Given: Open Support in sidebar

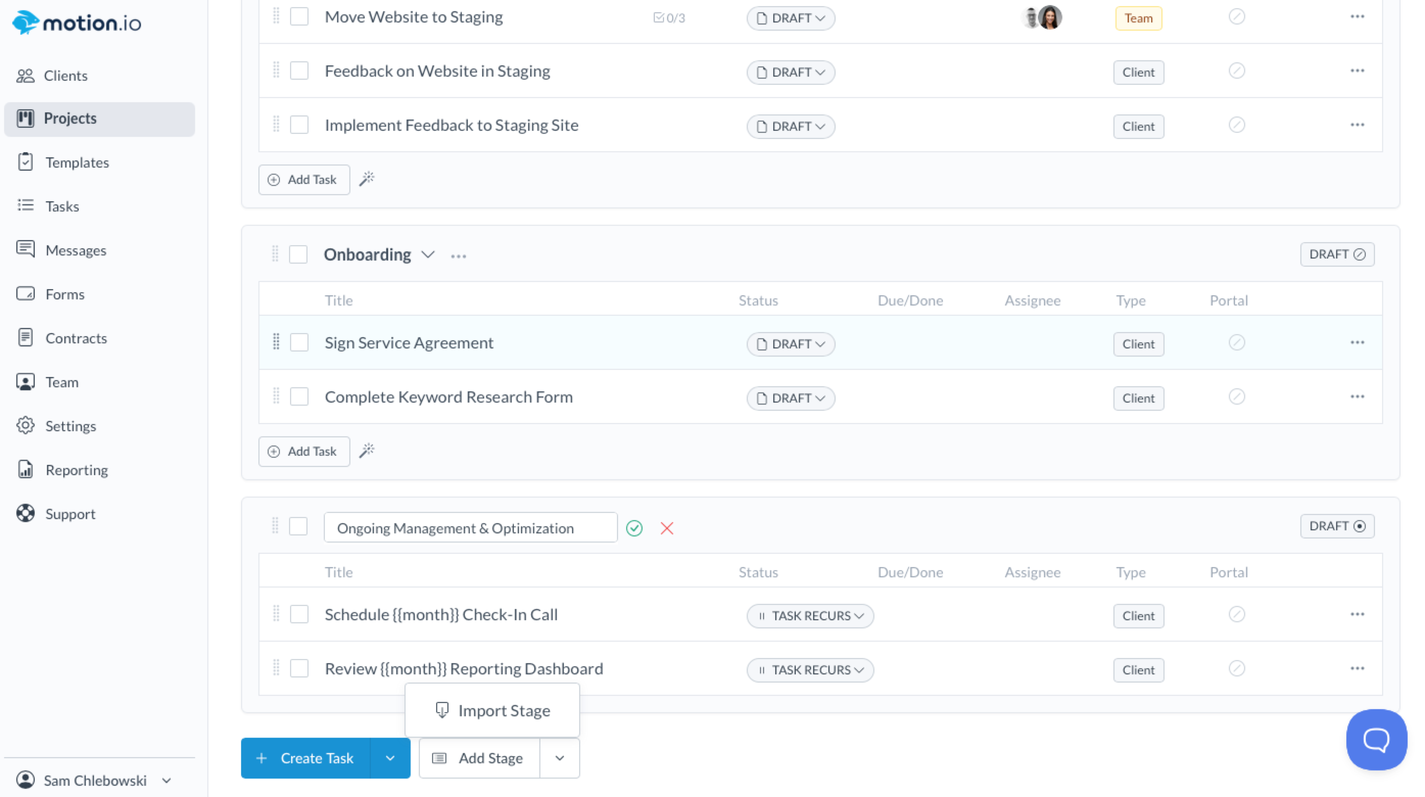Looking at the screenshot, I should click(x=100, y=513).
